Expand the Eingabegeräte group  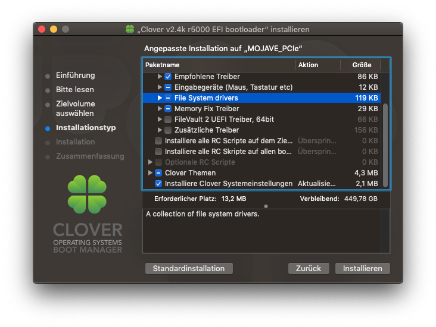160,87
